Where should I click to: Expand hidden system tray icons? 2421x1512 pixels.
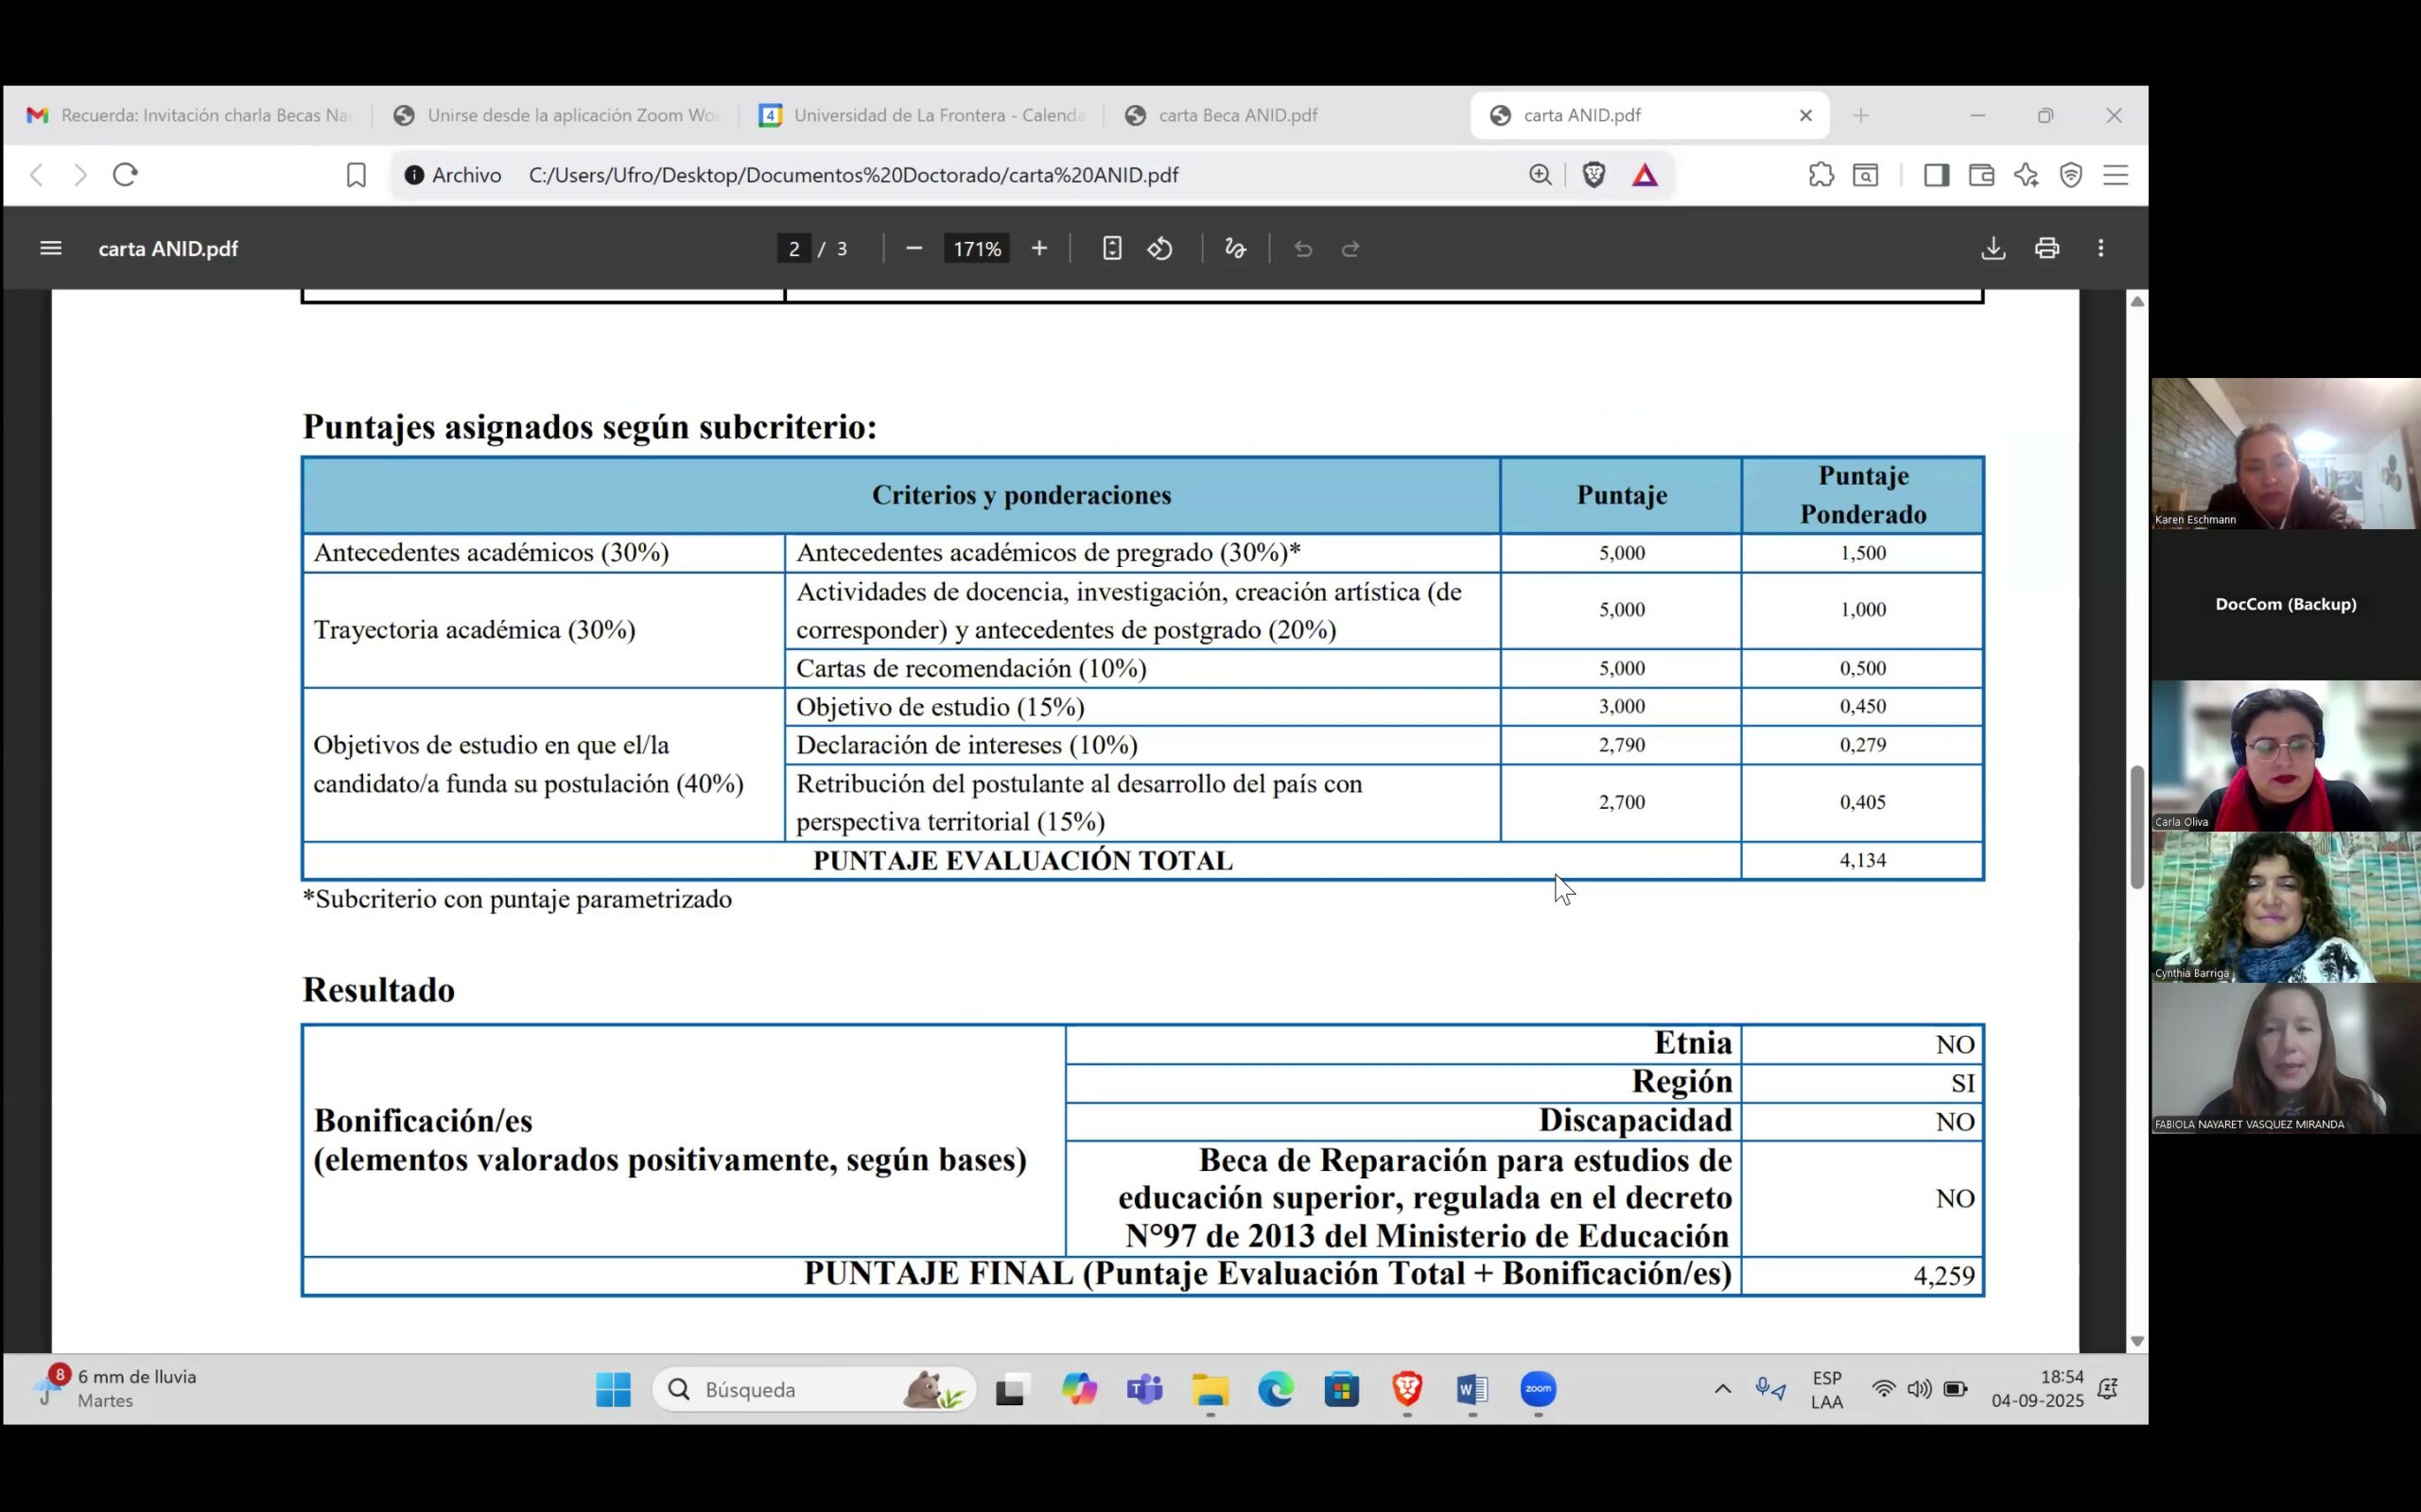tap(1723, 1389)
